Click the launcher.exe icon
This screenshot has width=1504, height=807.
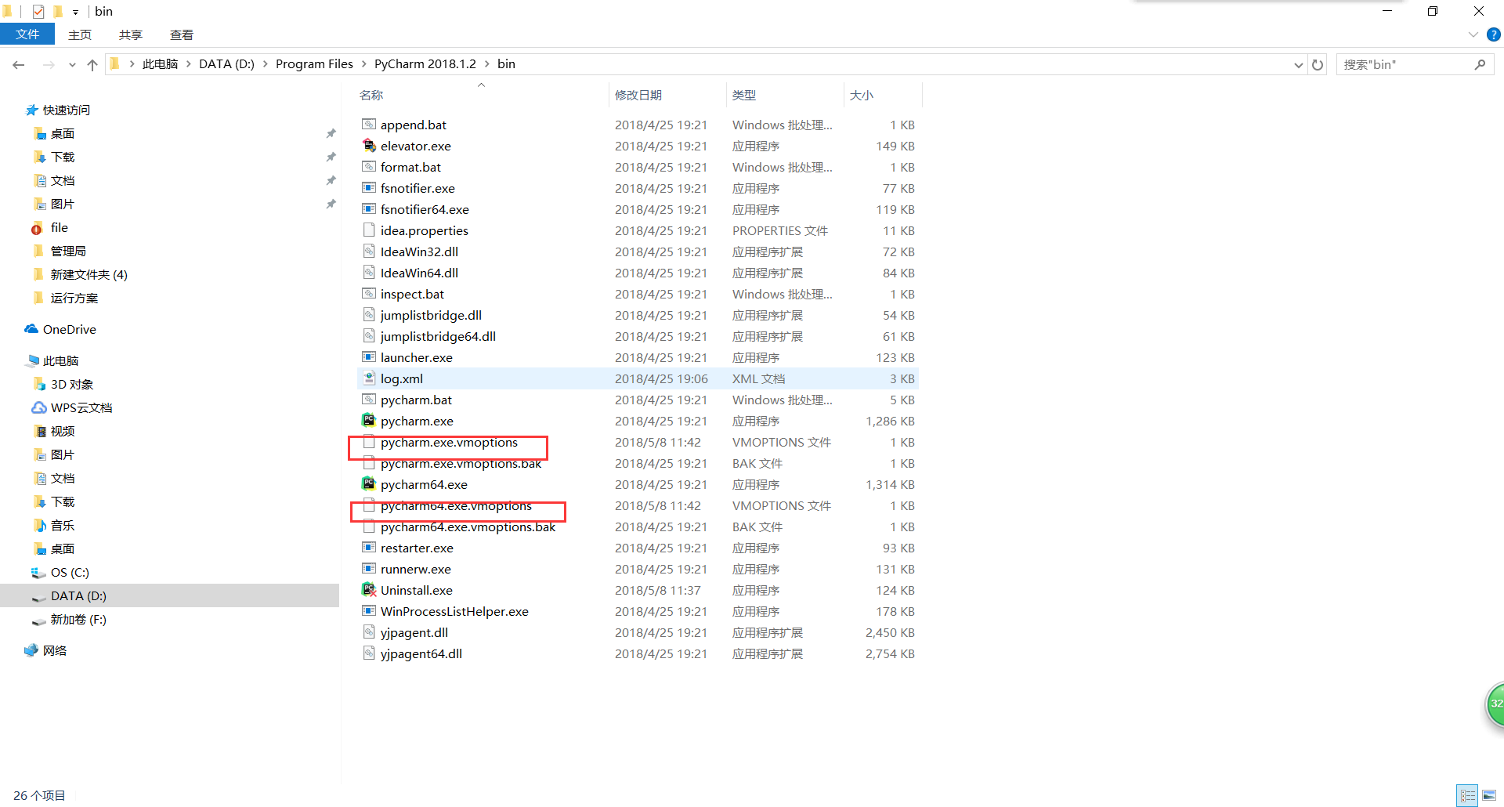[369, 357]
